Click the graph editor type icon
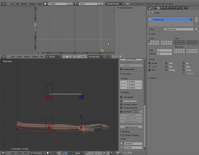 tap(3, 57)
